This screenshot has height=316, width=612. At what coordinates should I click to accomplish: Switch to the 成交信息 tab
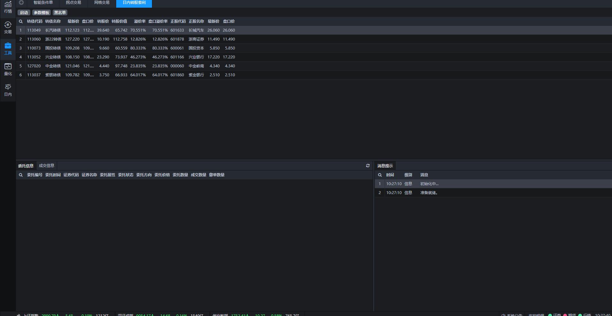pyautogui.click(x=47, y=166)
